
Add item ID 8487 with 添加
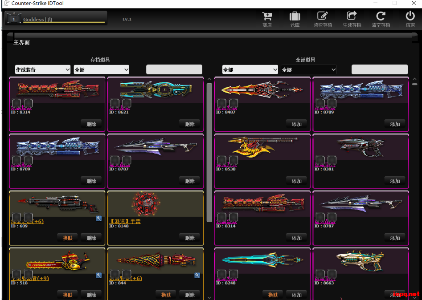[296, 124]
